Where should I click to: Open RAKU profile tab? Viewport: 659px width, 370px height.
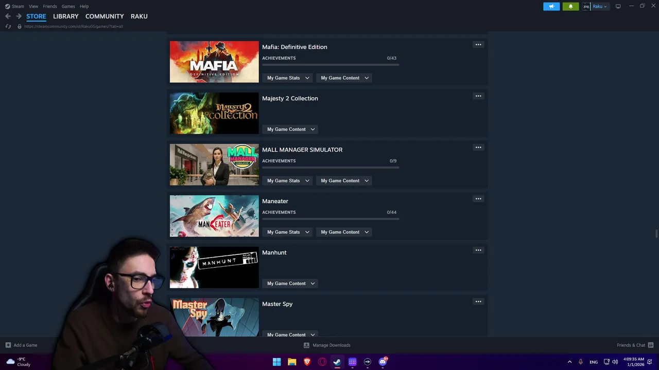[139, 16]
